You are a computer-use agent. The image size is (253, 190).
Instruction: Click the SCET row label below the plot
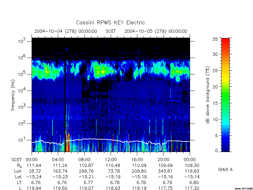pos(16,160)
